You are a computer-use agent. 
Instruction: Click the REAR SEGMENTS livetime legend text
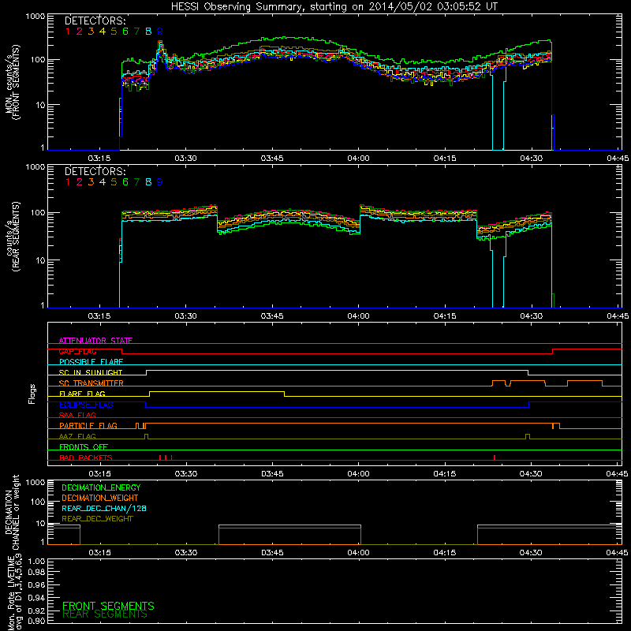pos(105,614)
